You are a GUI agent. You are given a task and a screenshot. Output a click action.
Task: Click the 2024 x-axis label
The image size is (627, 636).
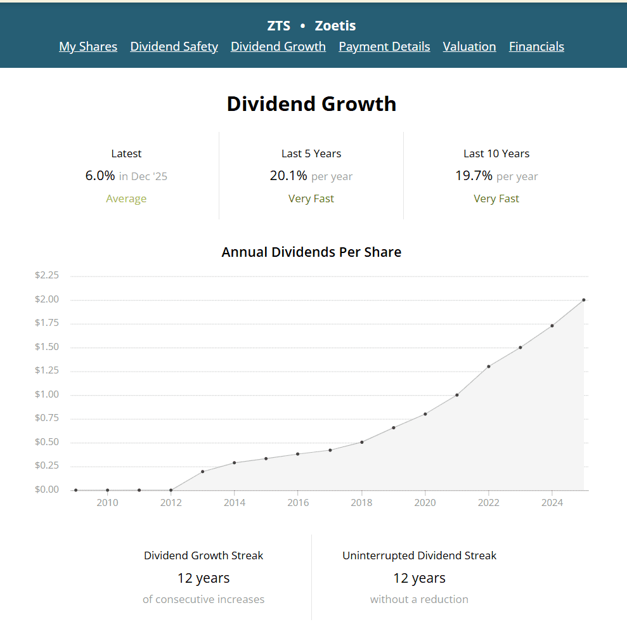552,503
